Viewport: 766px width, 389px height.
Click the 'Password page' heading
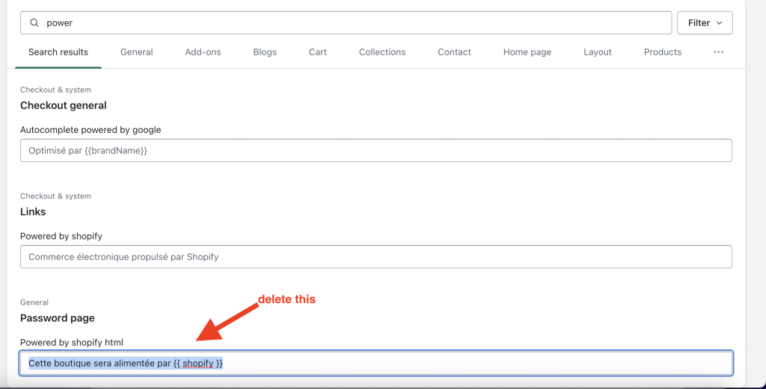(58, 318)
